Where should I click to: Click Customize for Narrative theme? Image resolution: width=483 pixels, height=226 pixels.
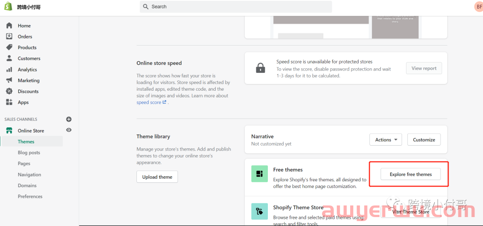(424, 140)
